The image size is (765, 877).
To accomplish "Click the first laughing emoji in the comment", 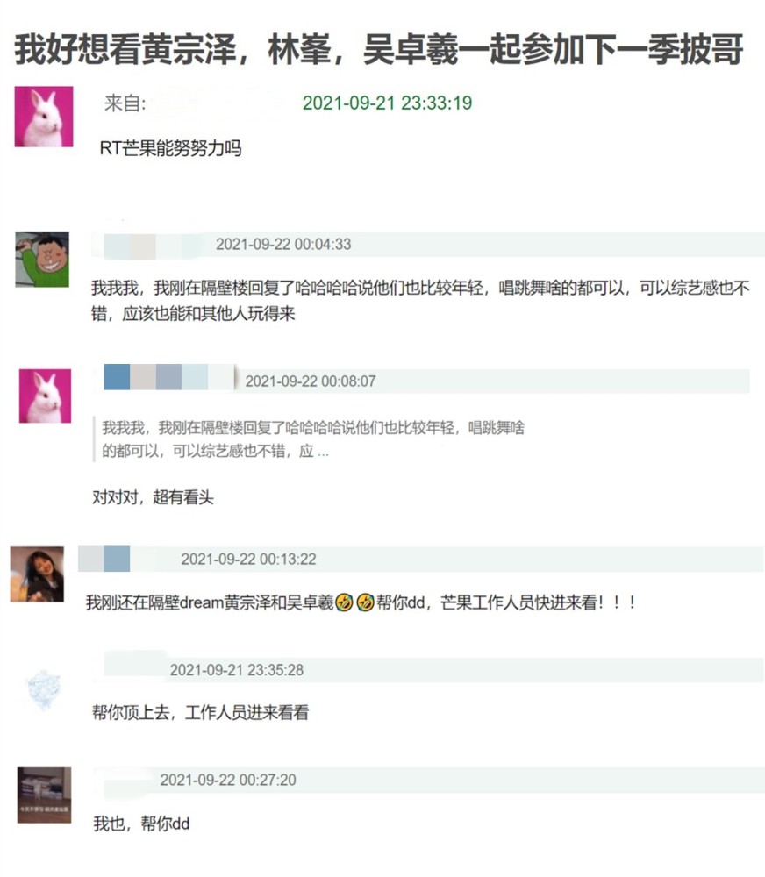I will tap(344, 602).
